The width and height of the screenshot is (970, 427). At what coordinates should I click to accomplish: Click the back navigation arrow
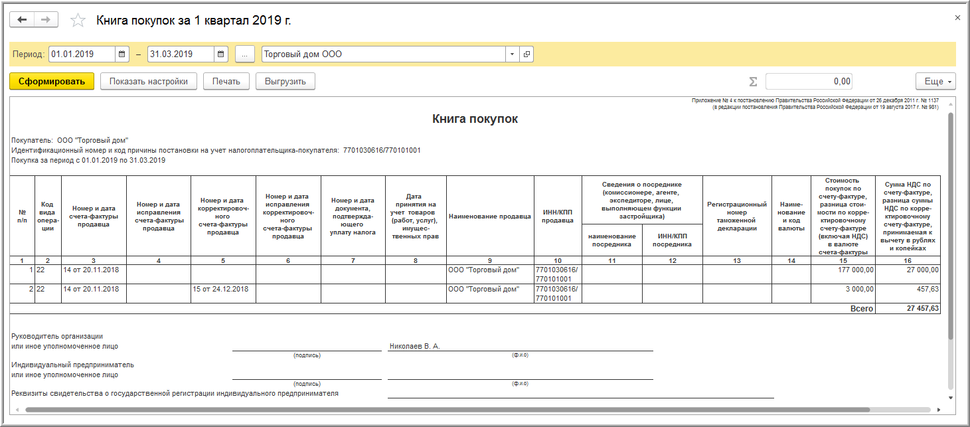pos(22,20)
